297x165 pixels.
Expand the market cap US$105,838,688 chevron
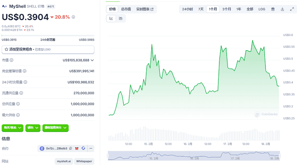tap(92, 60)
